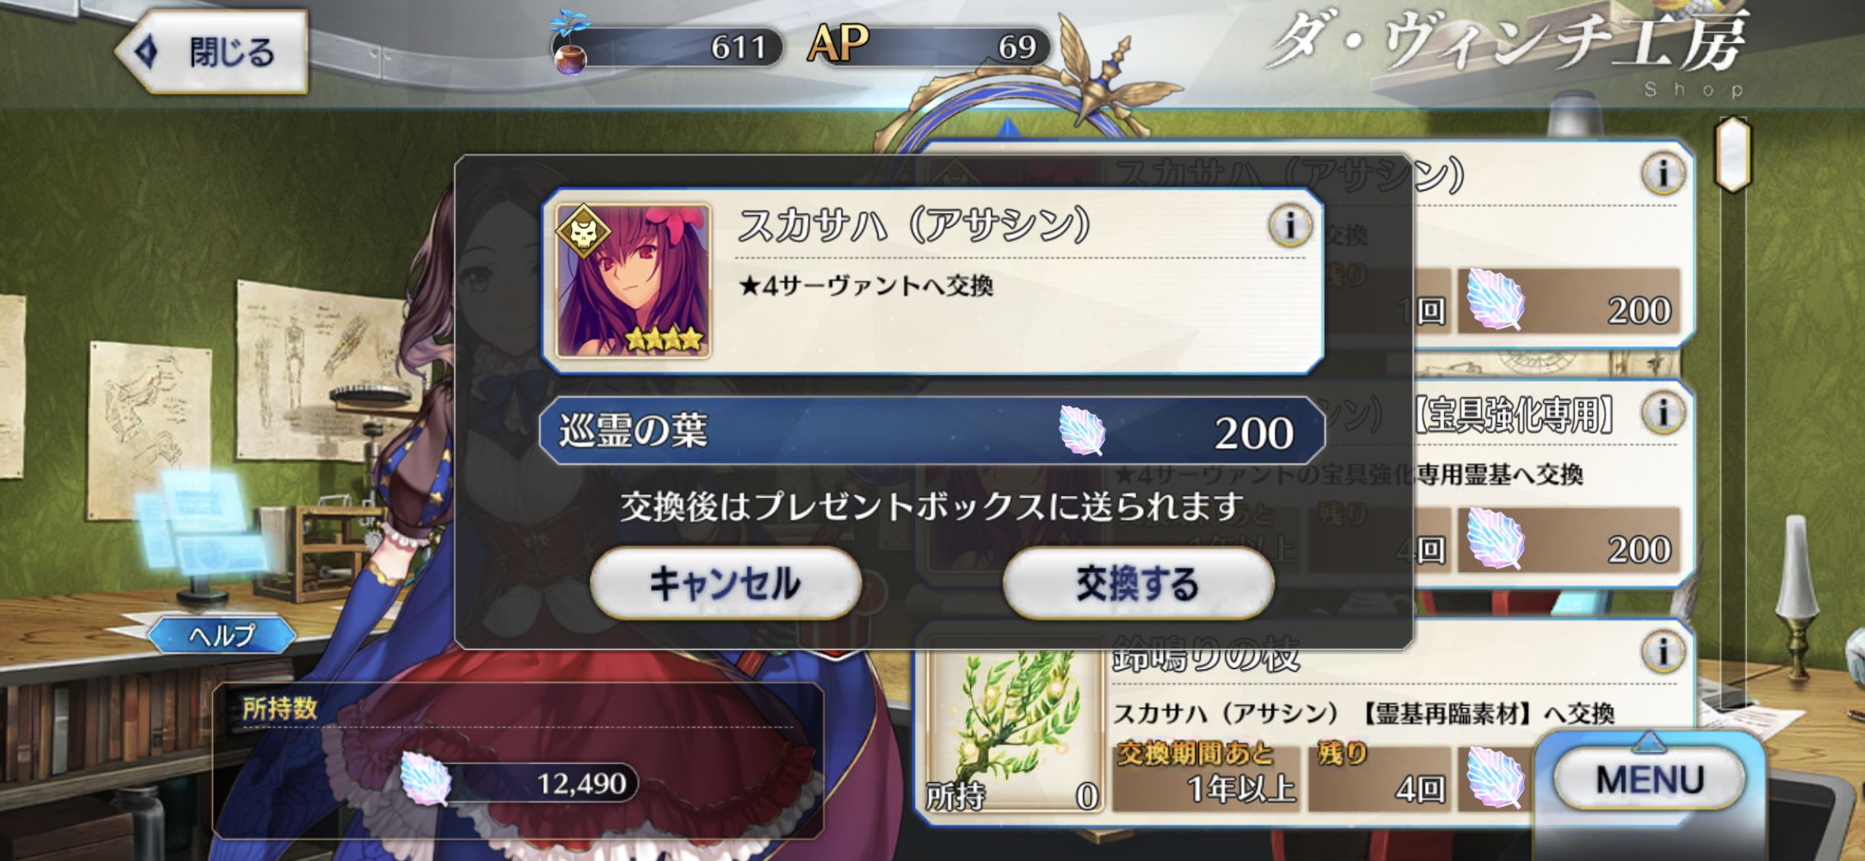Confirm exchange with 交換する button
The image size is (1865, 861).
[1138, 584]
